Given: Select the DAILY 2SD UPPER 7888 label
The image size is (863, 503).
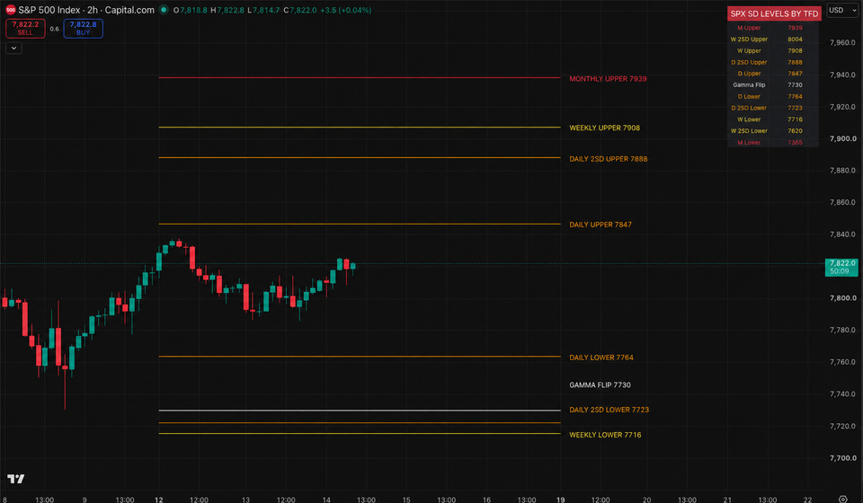Looking at the screenshot, I should click(x=609, y=159).
